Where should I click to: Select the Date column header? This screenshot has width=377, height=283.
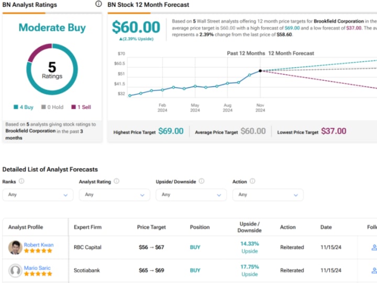[x=326, y=227]
